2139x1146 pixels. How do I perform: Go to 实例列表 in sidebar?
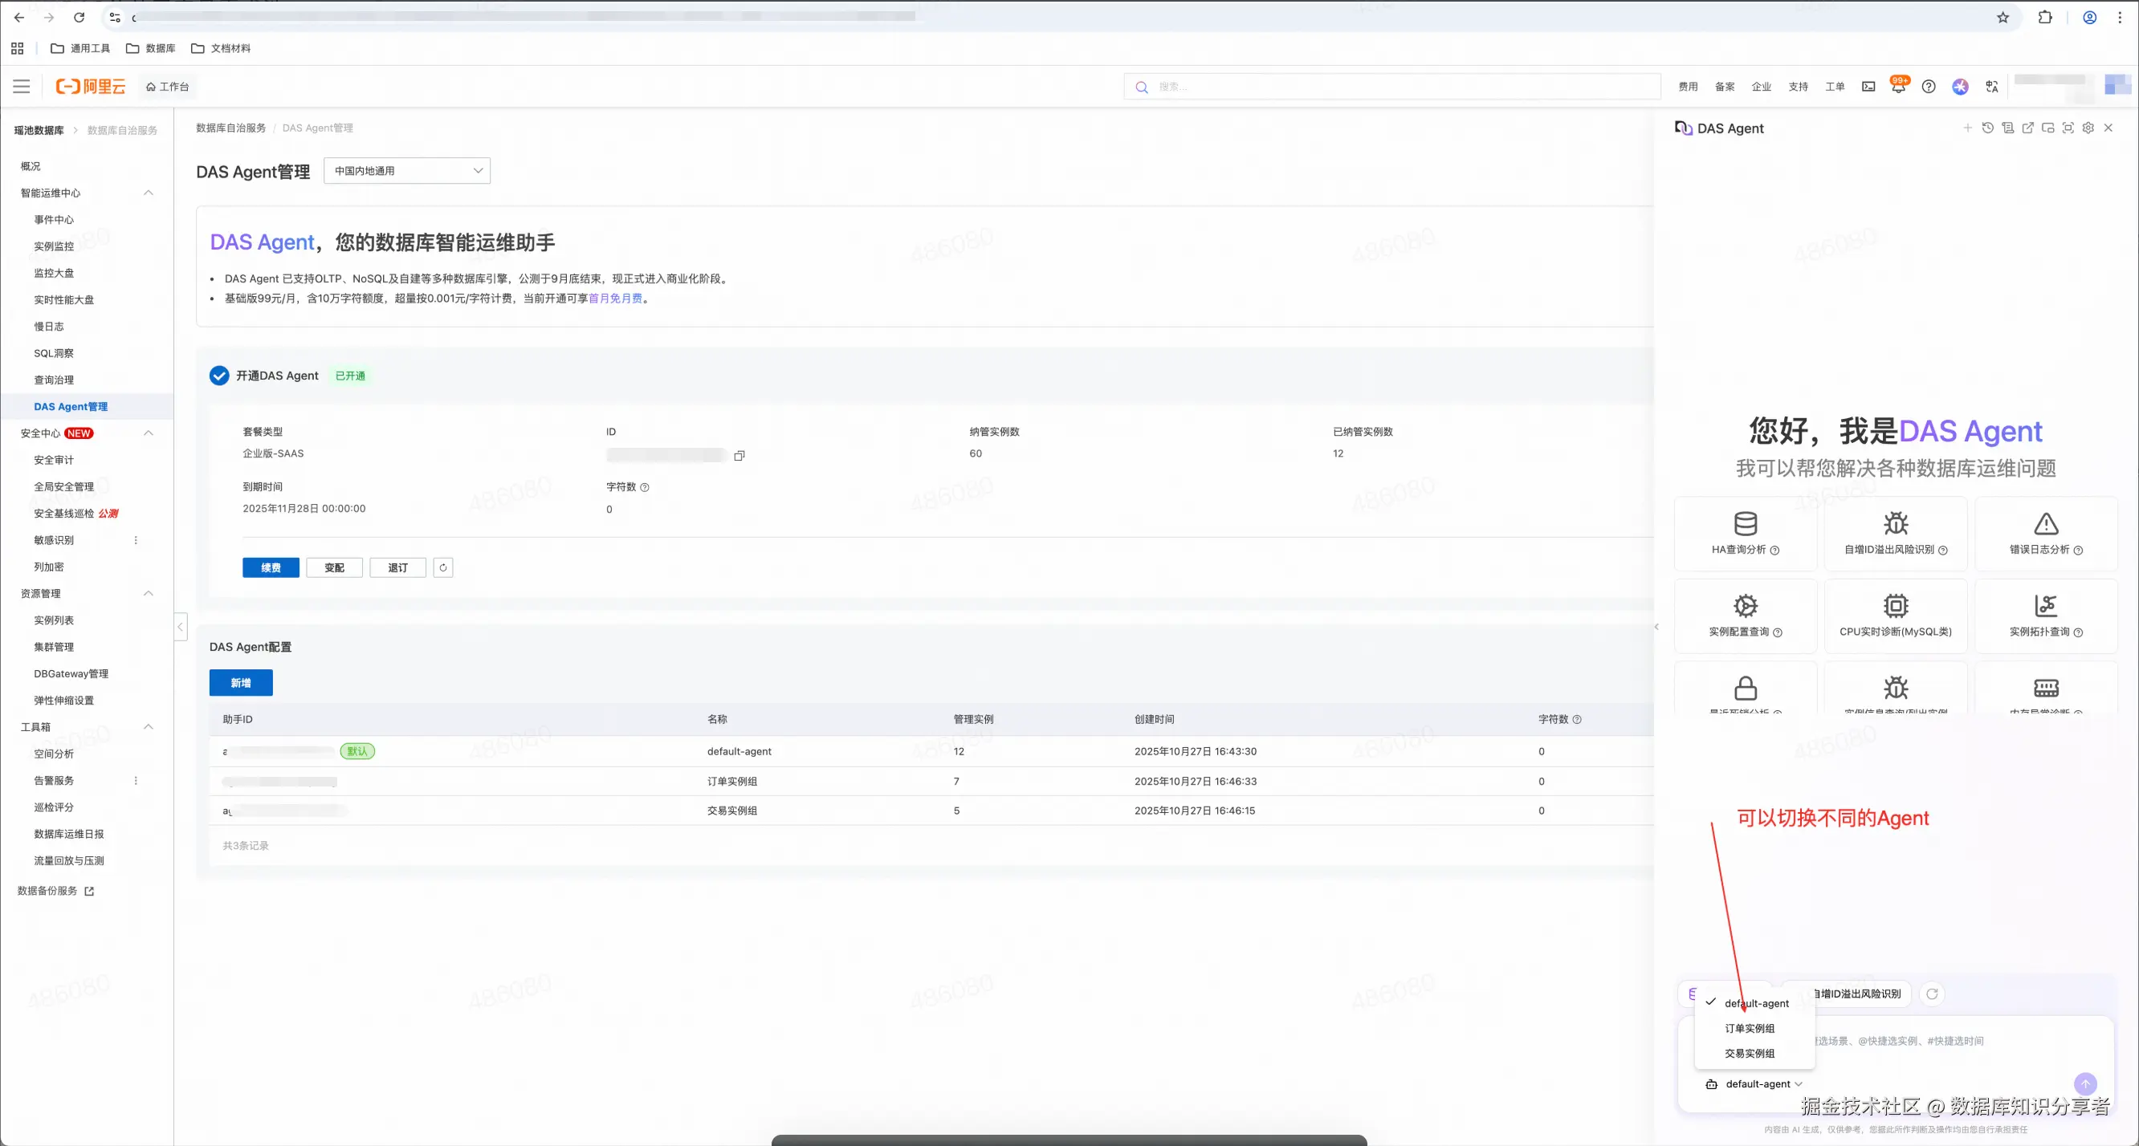pyautogui.click(x=54, y=620)
